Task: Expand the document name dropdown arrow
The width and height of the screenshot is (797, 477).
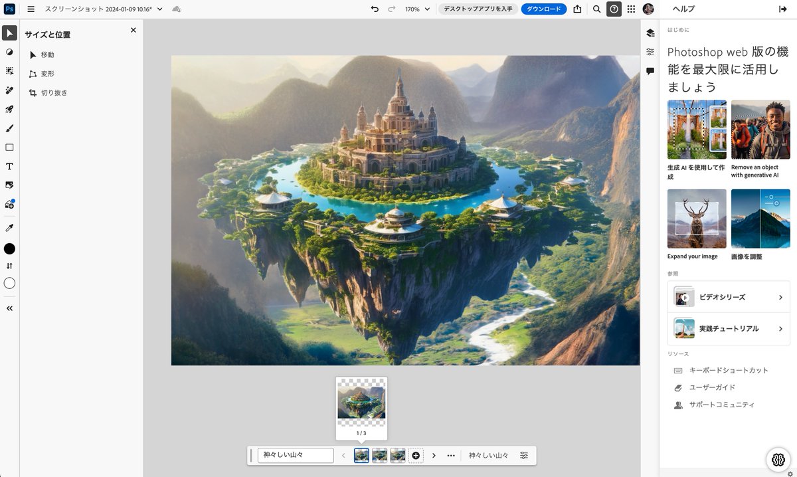Action: tap(160, 9)
